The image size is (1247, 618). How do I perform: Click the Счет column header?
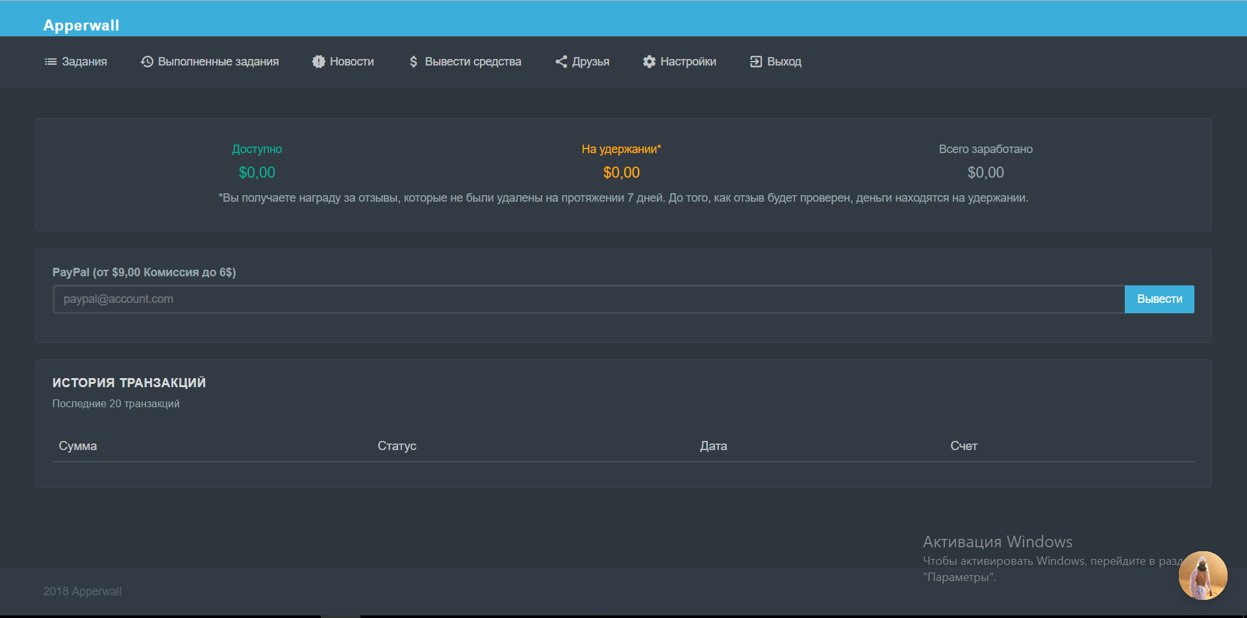[x=964, y=446]
